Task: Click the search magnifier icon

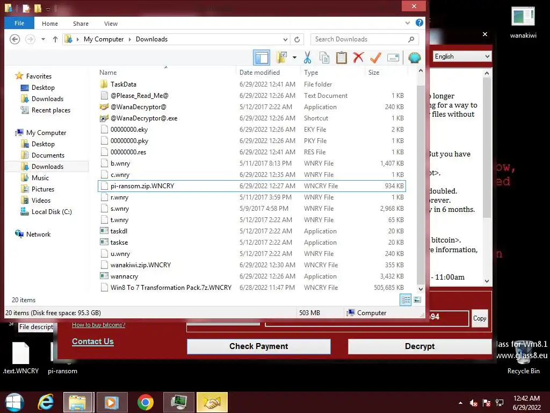Action: click(x=411, y=39)
